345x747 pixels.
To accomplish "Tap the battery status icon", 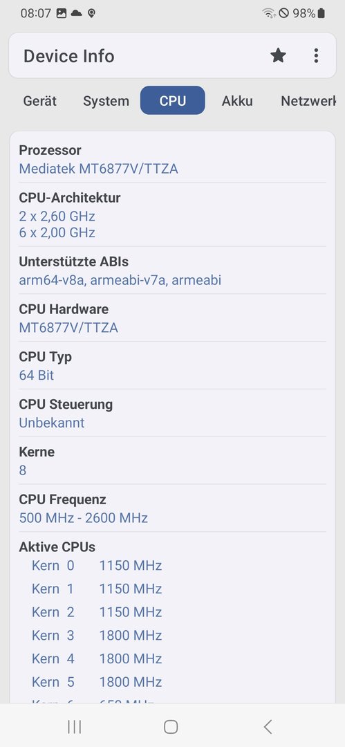I will 321,13.
